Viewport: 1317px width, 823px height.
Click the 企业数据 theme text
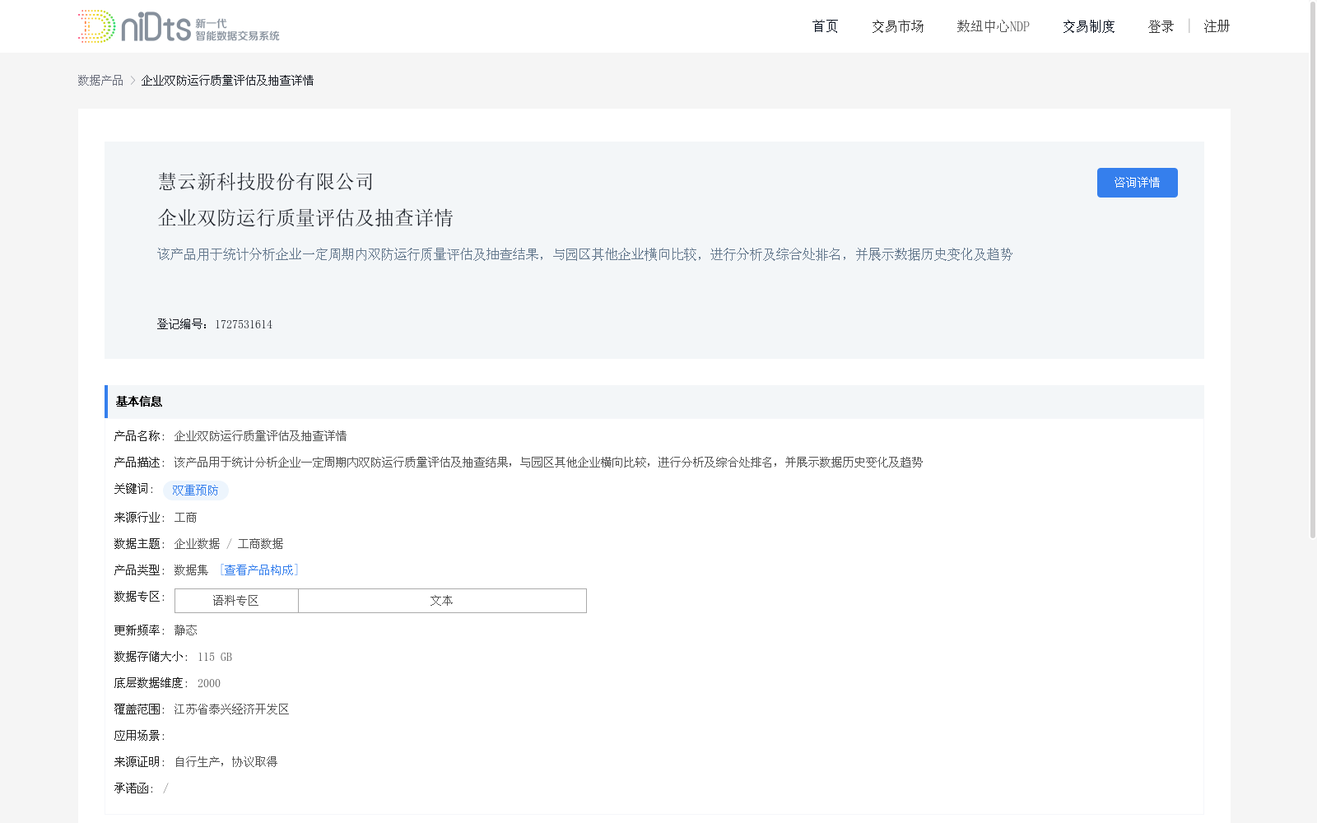(197, 544)
